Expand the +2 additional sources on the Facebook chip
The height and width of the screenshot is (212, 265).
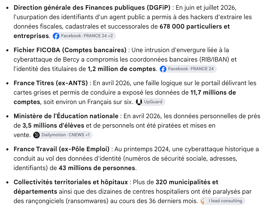pos(110,36)
